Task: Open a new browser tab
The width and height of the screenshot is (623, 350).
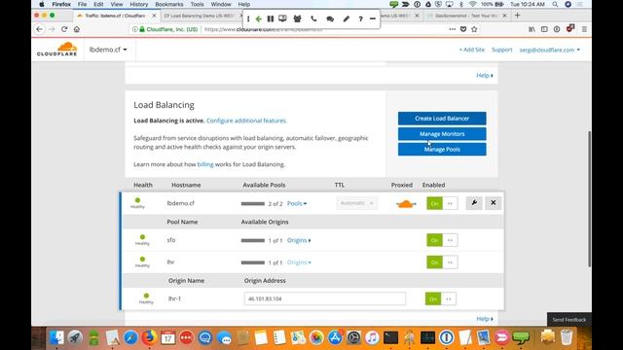Action: pyautogui.click(x=517, y=16)
